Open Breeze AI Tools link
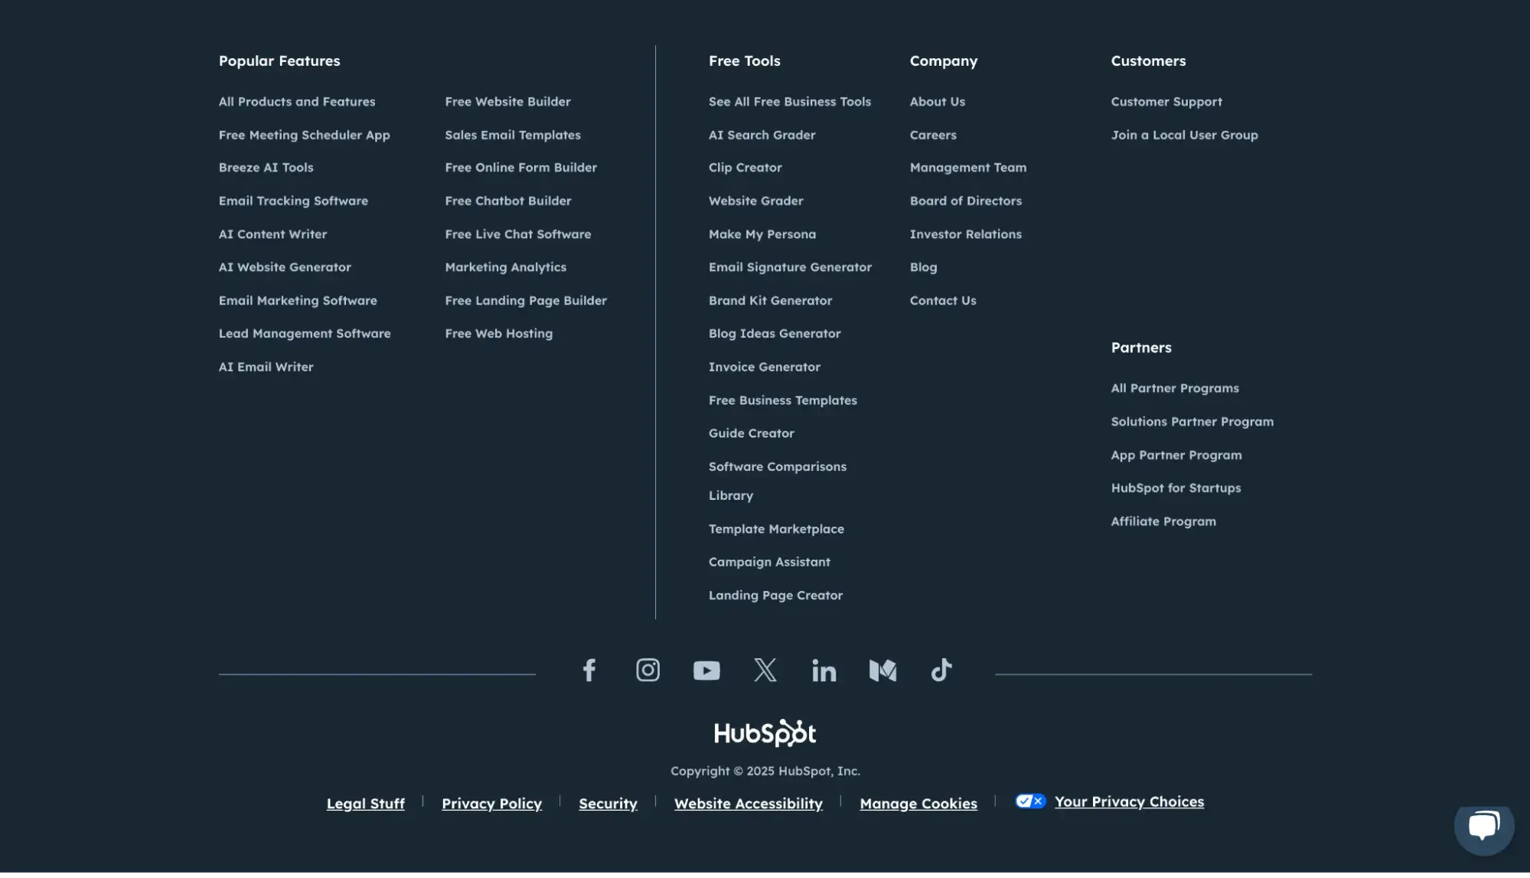 266,168
